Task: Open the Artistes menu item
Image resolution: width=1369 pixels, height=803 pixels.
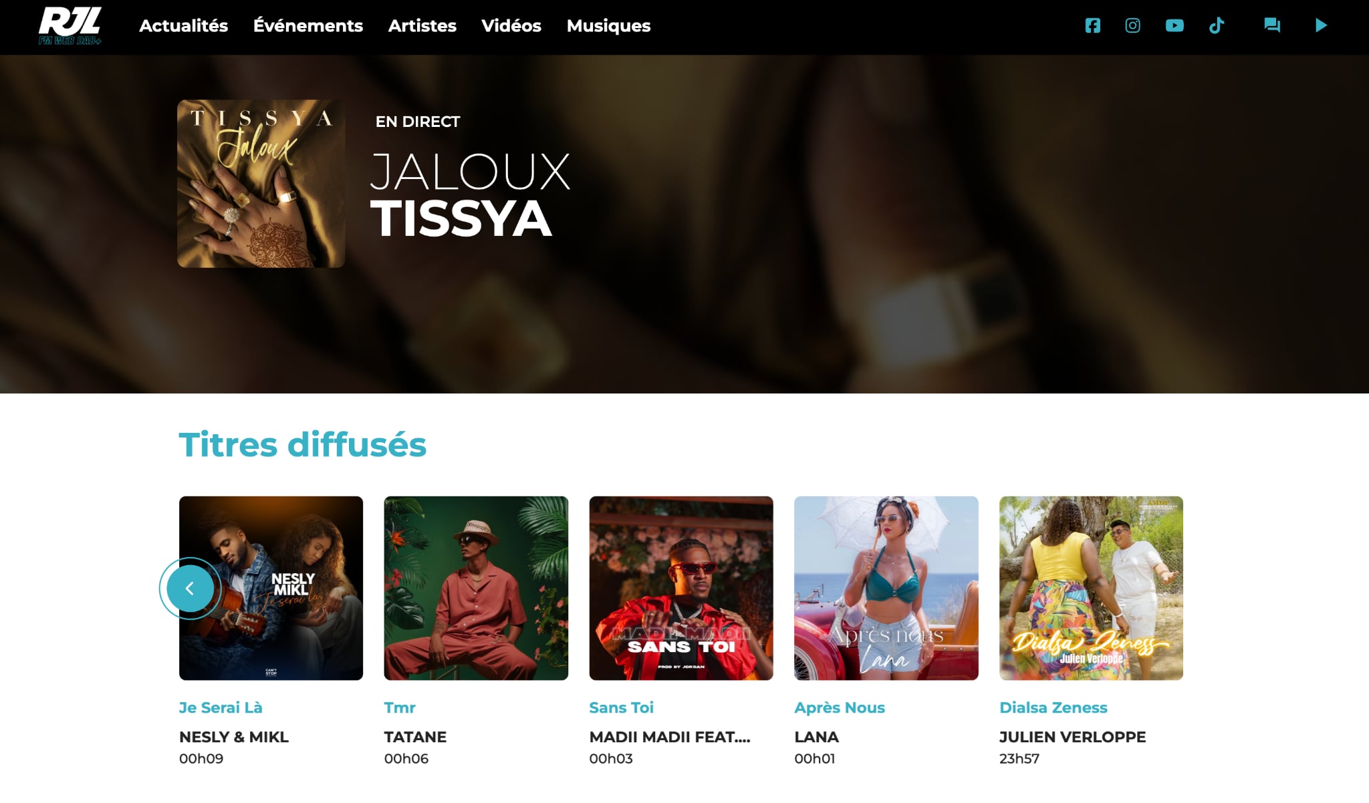Action: pyautogui.click(x=422, y=25)
